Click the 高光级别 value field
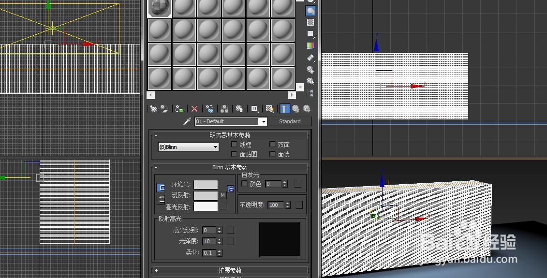This screenshot has height=278, width=547. click(x=209, y=230)
